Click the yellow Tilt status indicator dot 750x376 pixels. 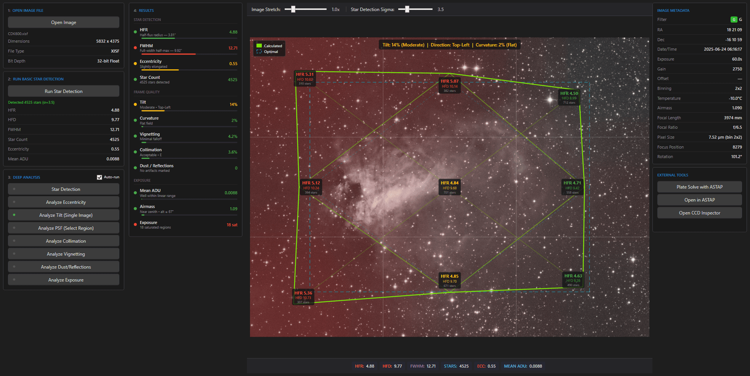pyautogui.click(x=135, y=104)
